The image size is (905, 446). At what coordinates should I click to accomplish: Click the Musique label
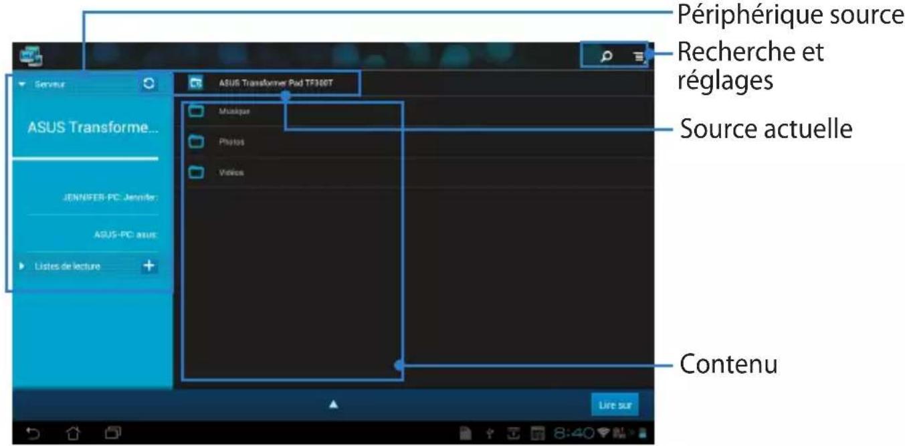233,112
